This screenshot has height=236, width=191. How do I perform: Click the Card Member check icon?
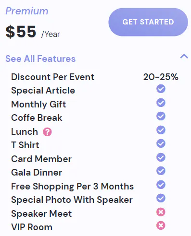tap(161, 157)
